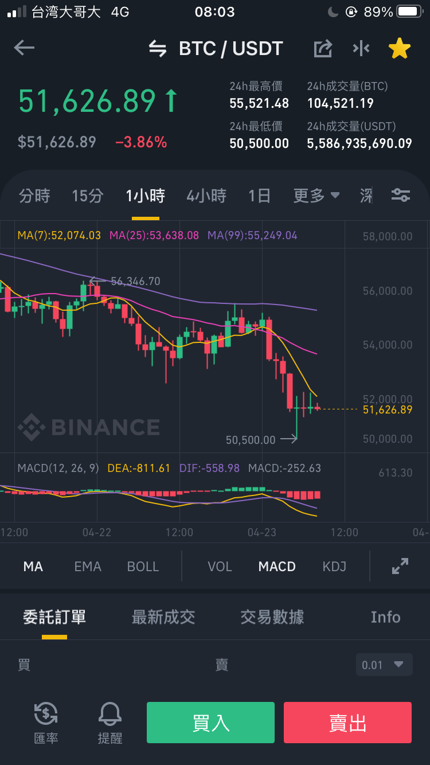Enable the EMA indicator

(x=88, y=567)
